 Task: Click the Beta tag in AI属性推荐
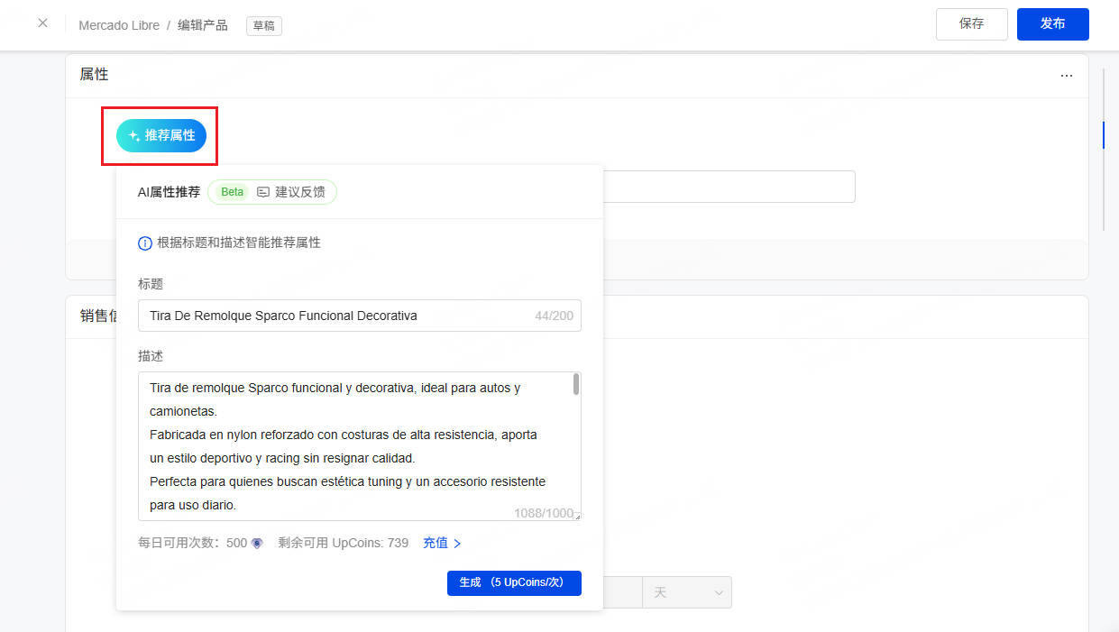pyautogui.click(x=233, y=192)
